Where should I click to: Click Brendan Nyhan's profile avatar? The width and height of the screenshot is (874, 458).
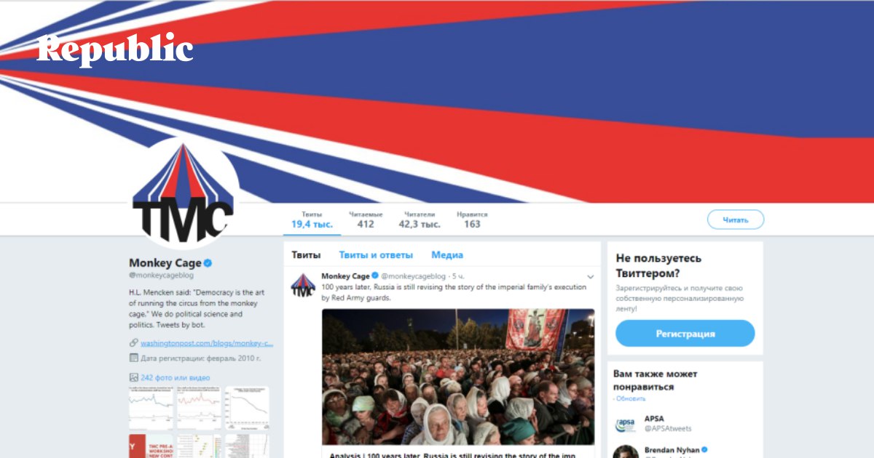(626, 451)
